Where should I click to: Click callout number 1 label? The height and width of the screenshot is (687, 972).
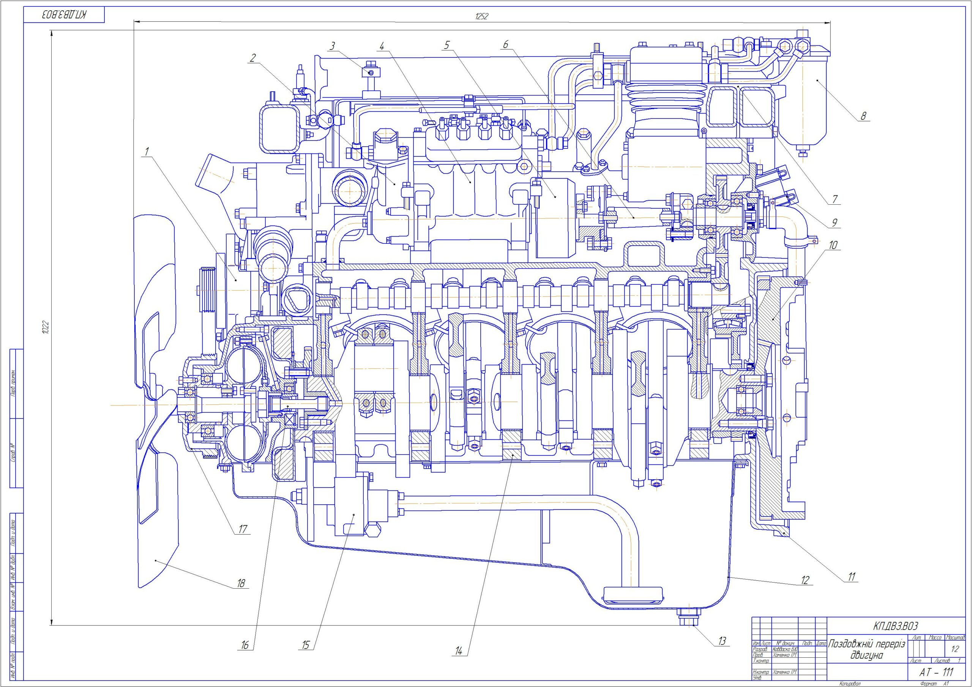147,151
